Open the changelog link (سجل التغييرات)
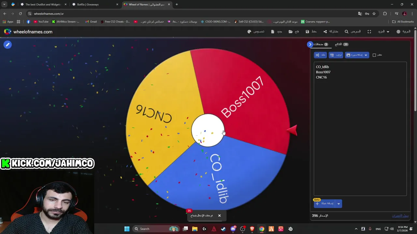 click(400, 215)
